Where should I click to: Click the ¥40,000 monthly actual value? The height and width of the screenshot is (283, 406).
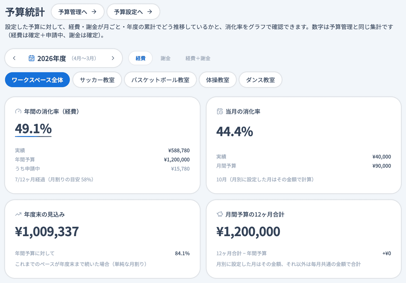tap(382, 157)
